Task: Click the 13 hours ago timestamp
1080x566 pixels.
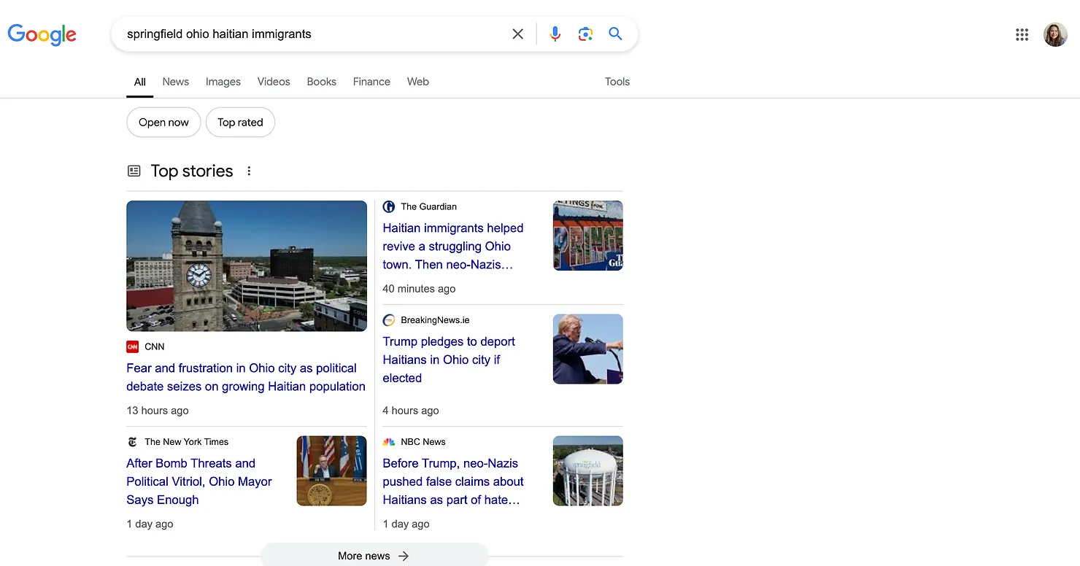Action: click(158, 411)
